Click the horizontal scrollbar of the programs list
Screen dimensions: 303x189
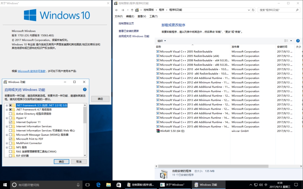213,166
